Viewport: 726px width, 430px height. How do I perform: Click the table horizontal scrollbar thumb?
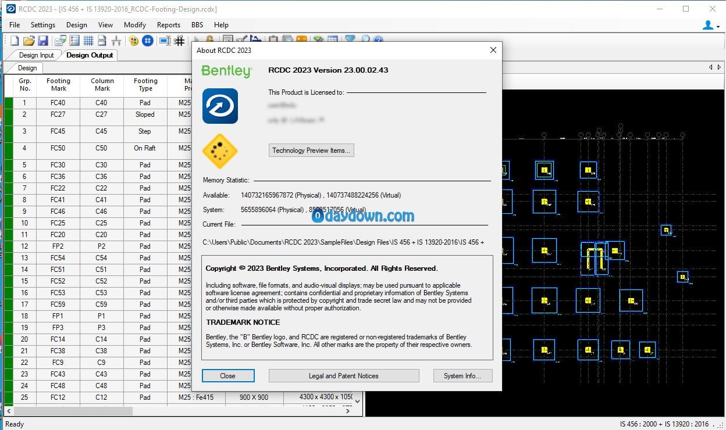pyautogui.click(x=73, y=410)
